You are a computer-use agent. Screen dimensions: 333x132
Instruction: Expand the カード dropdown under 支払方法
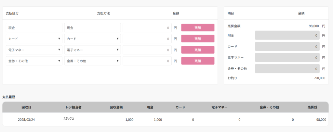pyautogui.click(x=92, y=39)
